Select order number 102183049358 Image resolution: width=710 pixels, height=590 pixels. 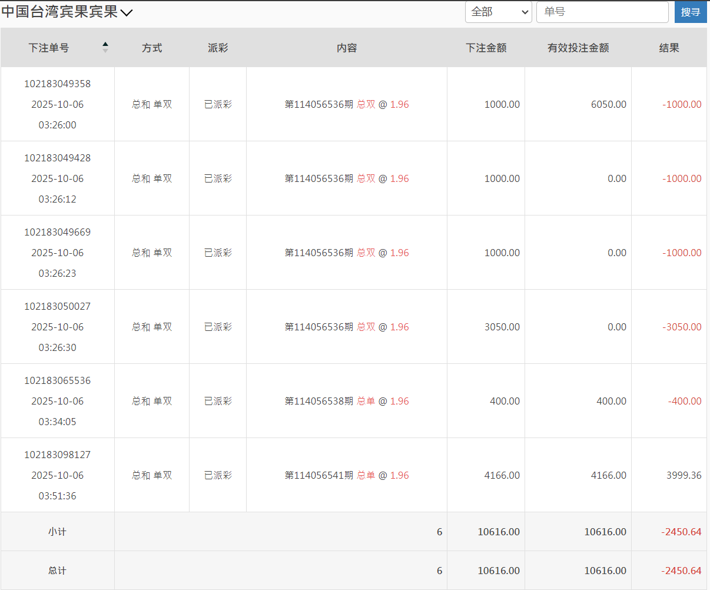pyautogui.click(x=57, y=84)
